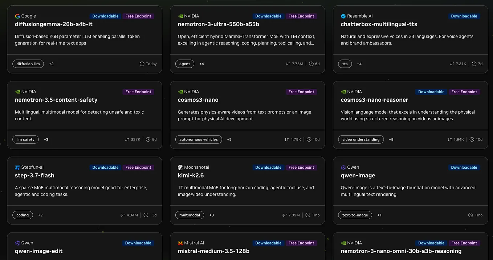Viewport: 493px width, 260px height.
Task: Select the video understanding tag
Action: click(361, 139)
